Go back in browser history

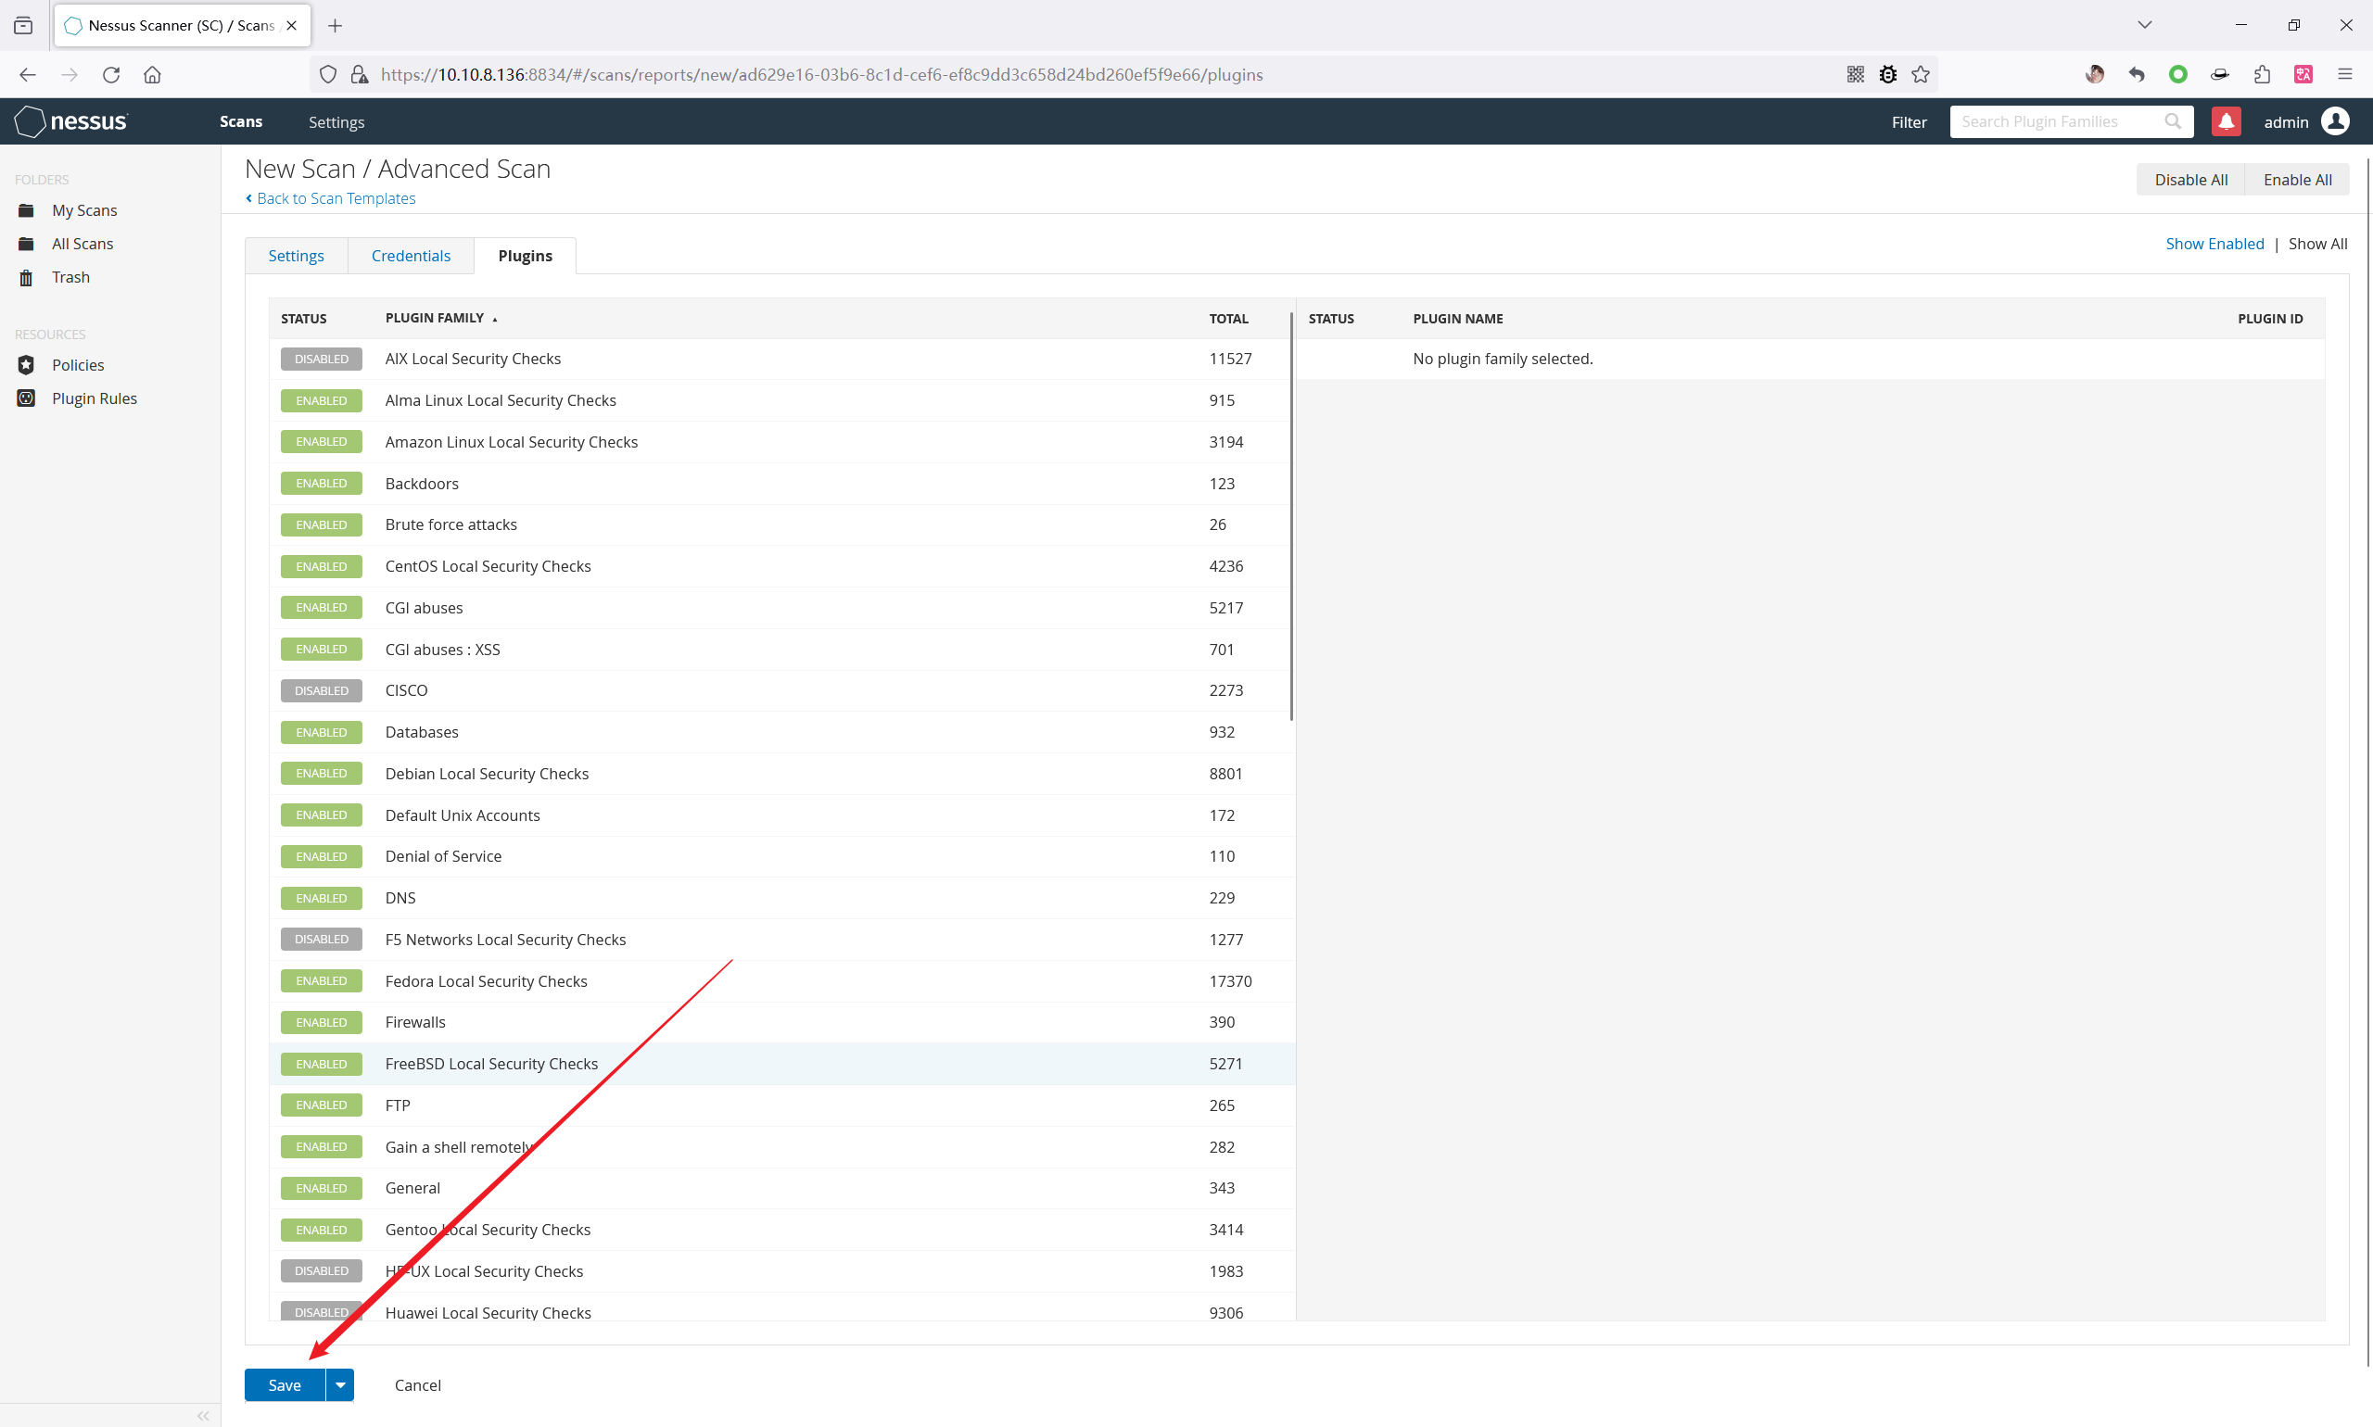[27, 75]
